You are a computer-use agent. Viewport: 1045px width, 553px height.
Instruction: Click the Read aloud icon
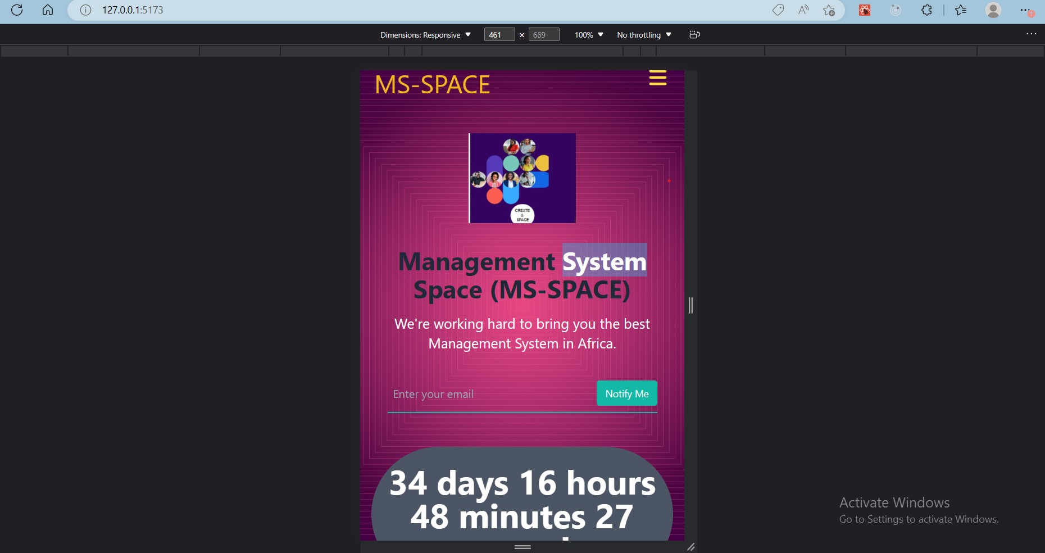(802, 10)
